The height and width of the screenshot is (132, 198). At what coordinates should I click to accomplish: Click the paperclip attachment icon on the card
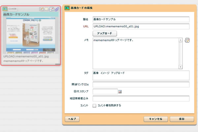pyautogui.click(x=56, y=9)
